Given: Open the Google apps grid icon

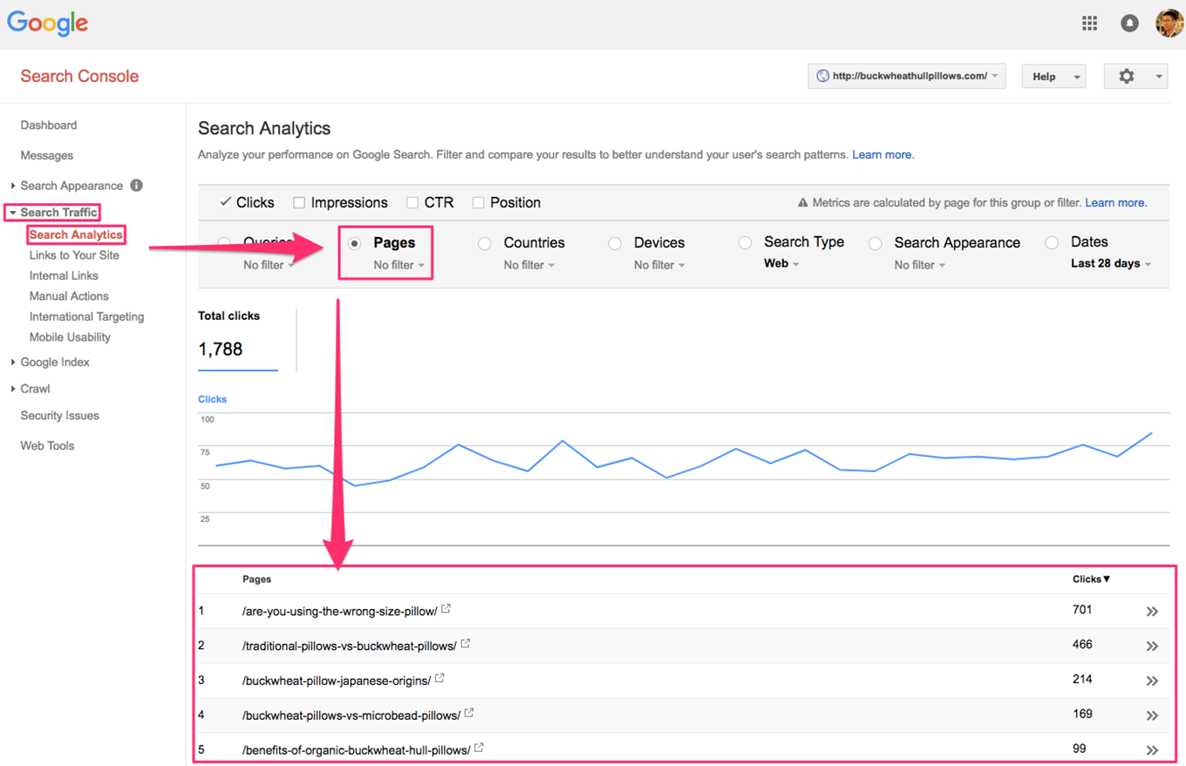Looking at the screenshot, I should coord(1089,24).
